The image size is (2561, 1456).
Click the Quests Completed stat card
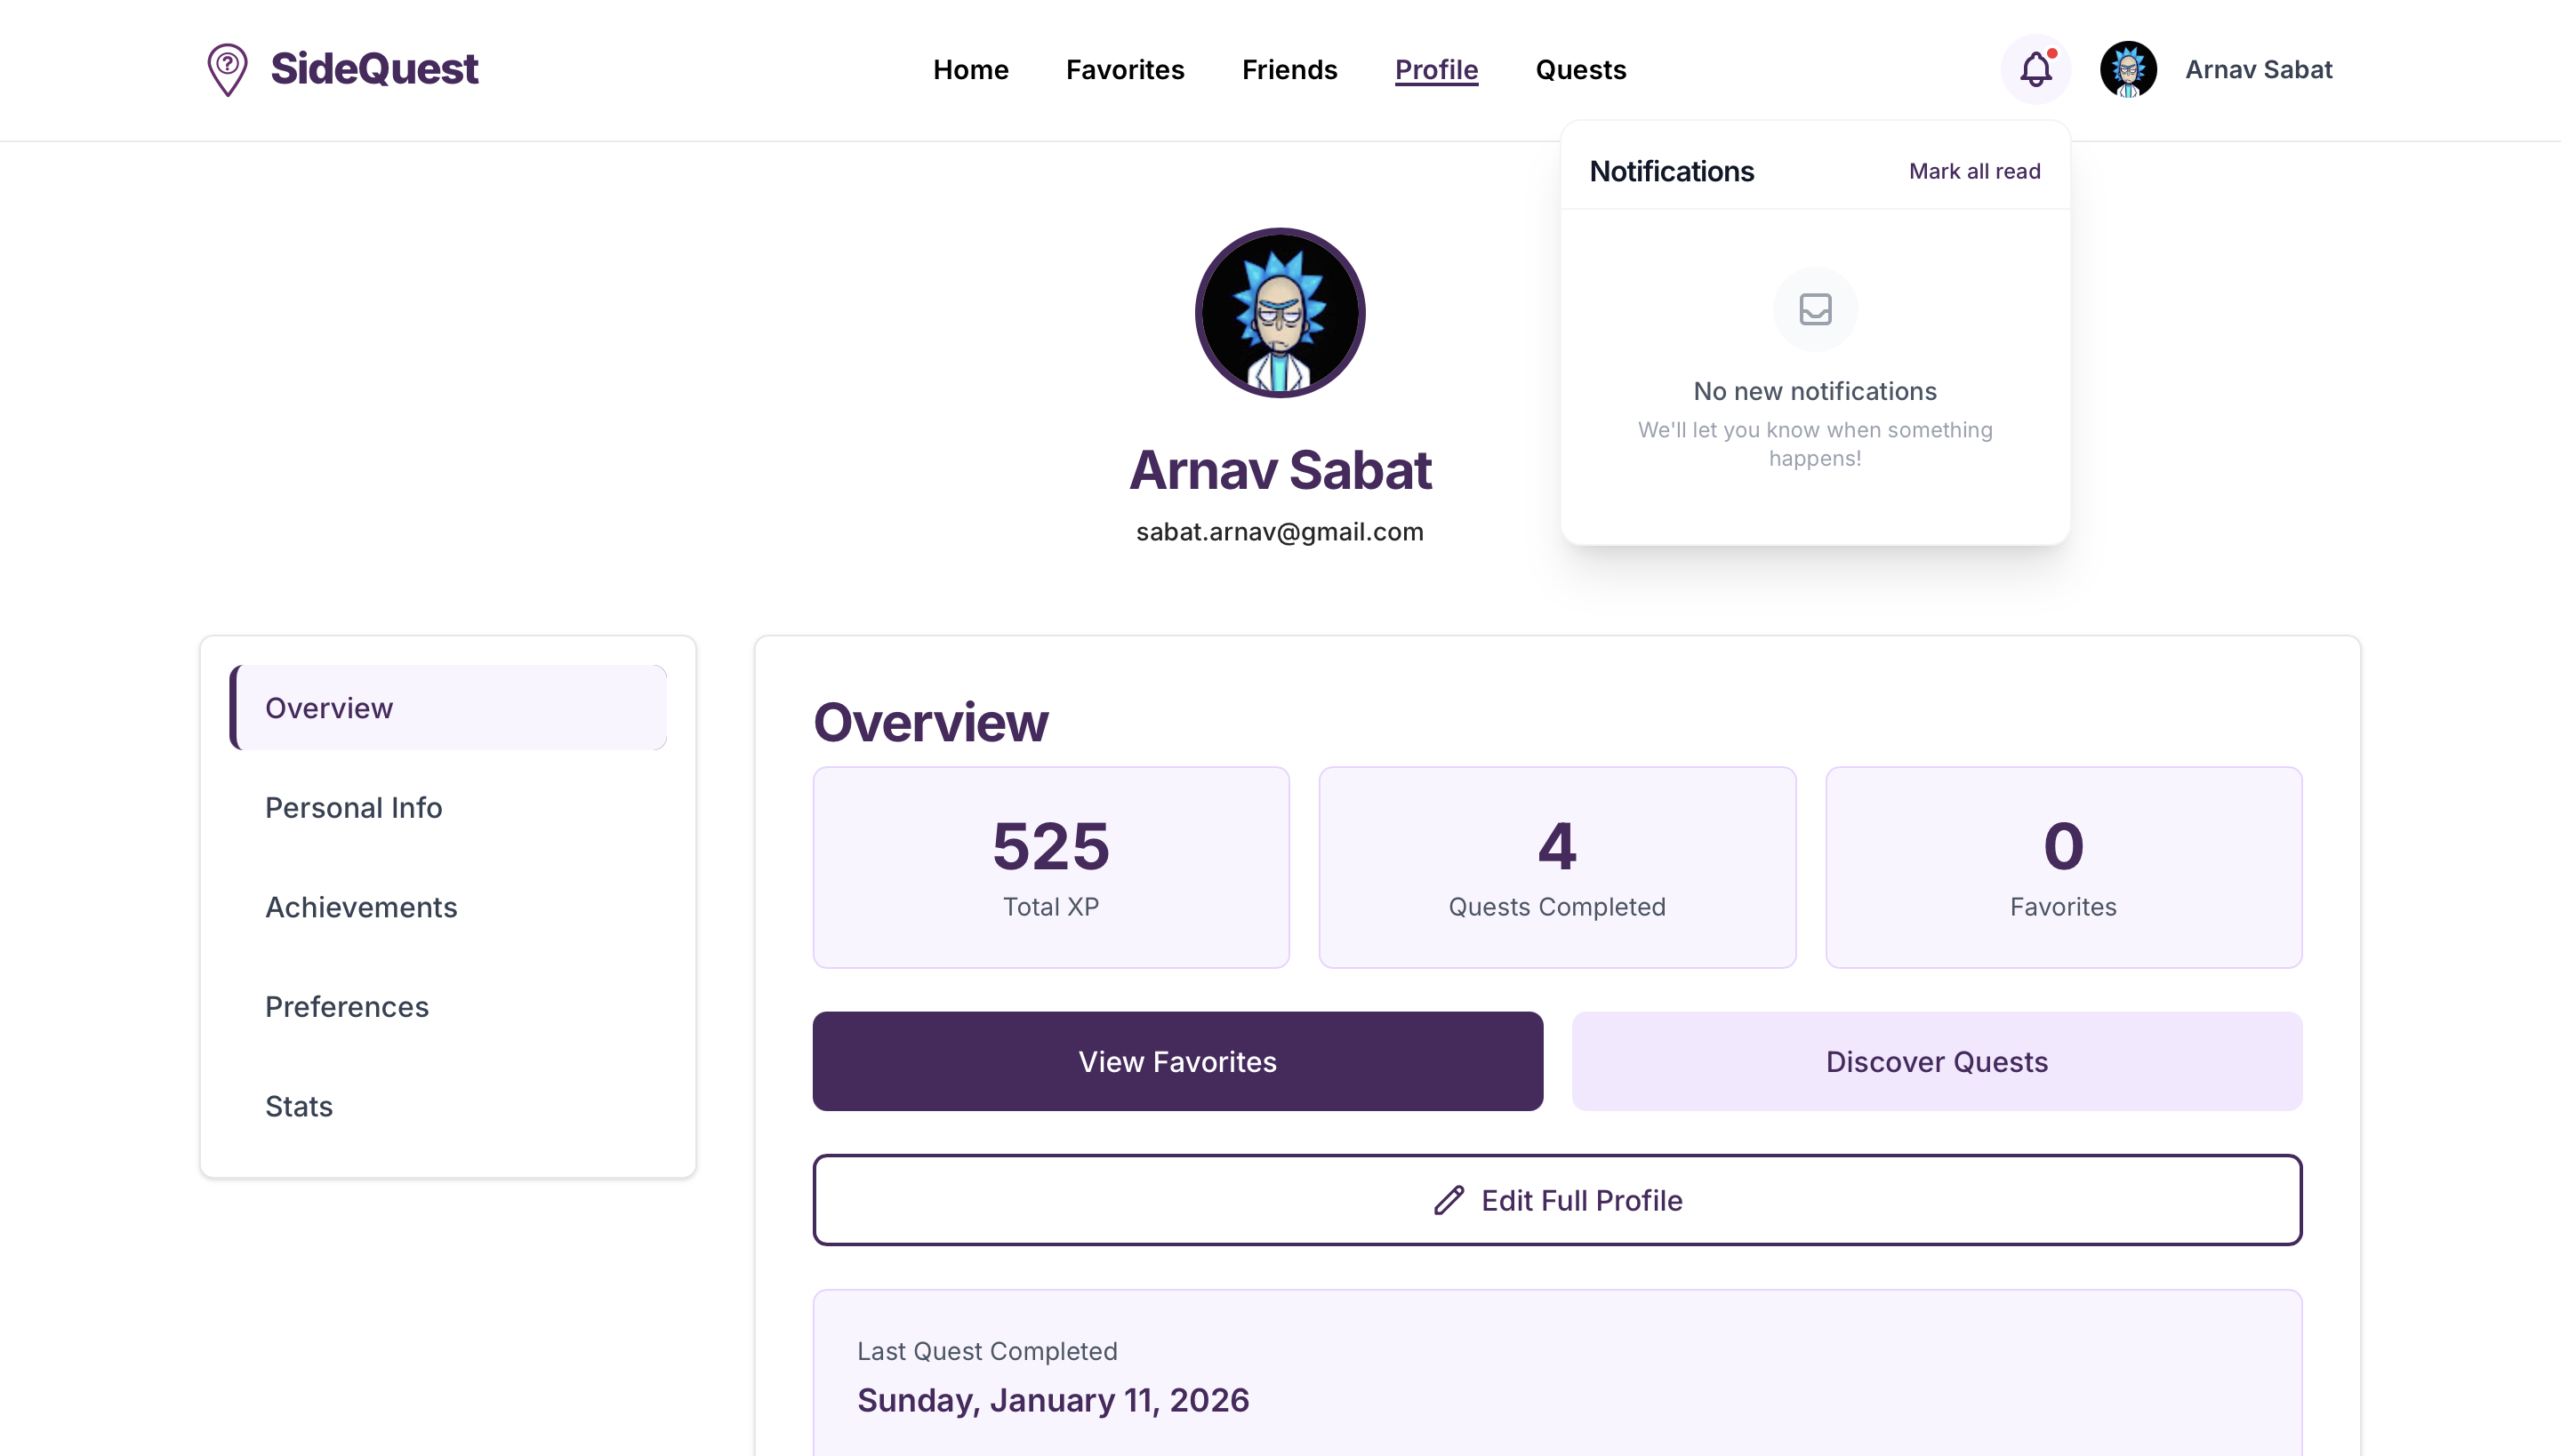(1555, 866)
